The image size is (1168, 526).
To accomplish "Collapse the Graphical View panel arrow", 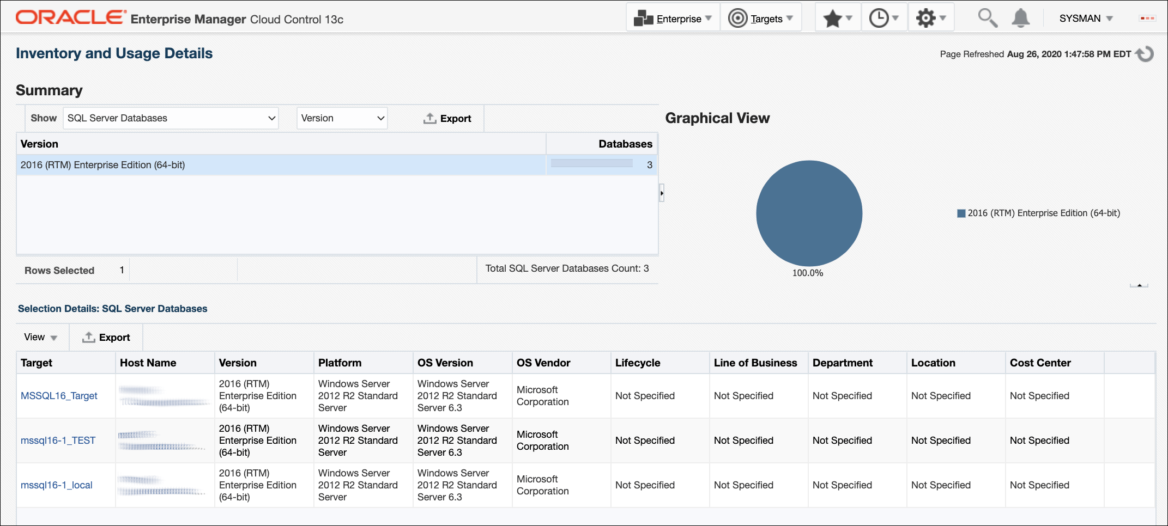I will click(1139, 285).
